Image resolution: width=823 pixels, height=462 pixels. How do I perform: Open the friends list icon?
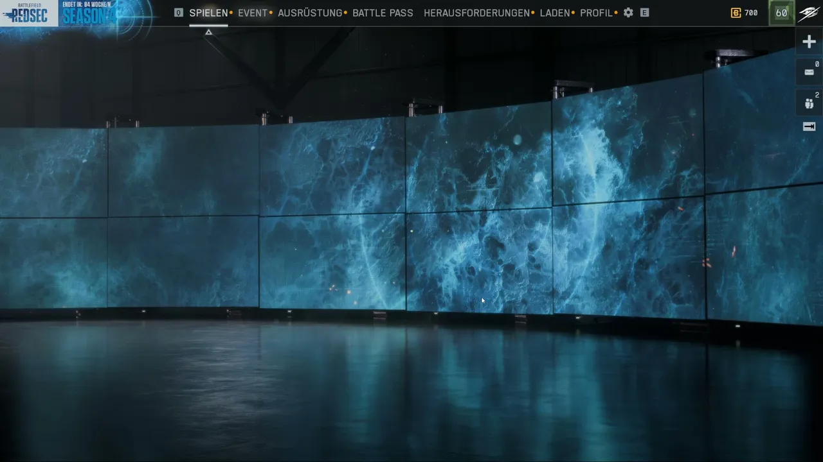809,103
